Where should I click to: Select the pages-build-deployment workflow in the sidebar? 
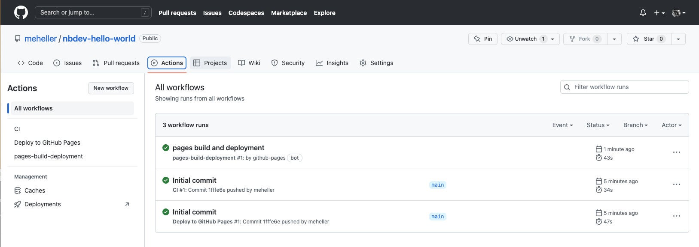coord(49,156)
